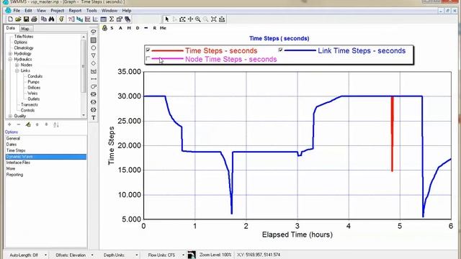
Task: Open the Depth Units dropdown
Action: tap(137, 255)
